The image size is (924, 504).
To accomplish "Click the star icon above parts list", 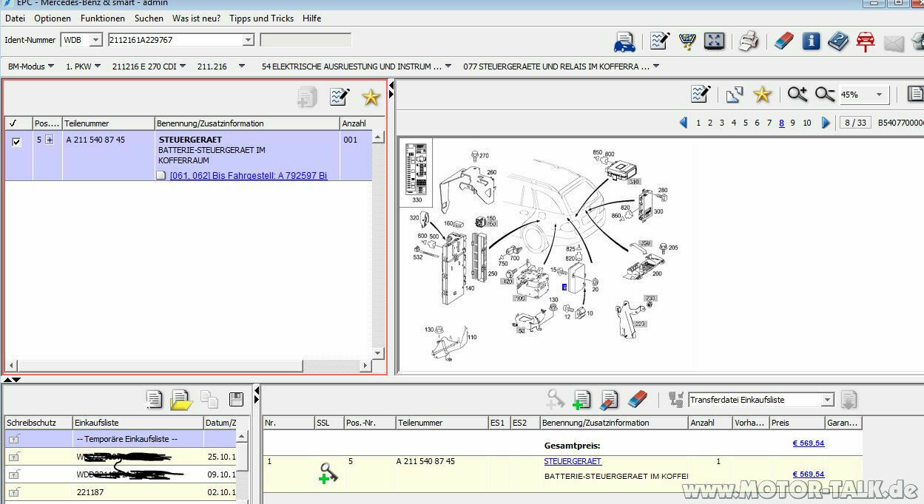I will coord(371,97).
